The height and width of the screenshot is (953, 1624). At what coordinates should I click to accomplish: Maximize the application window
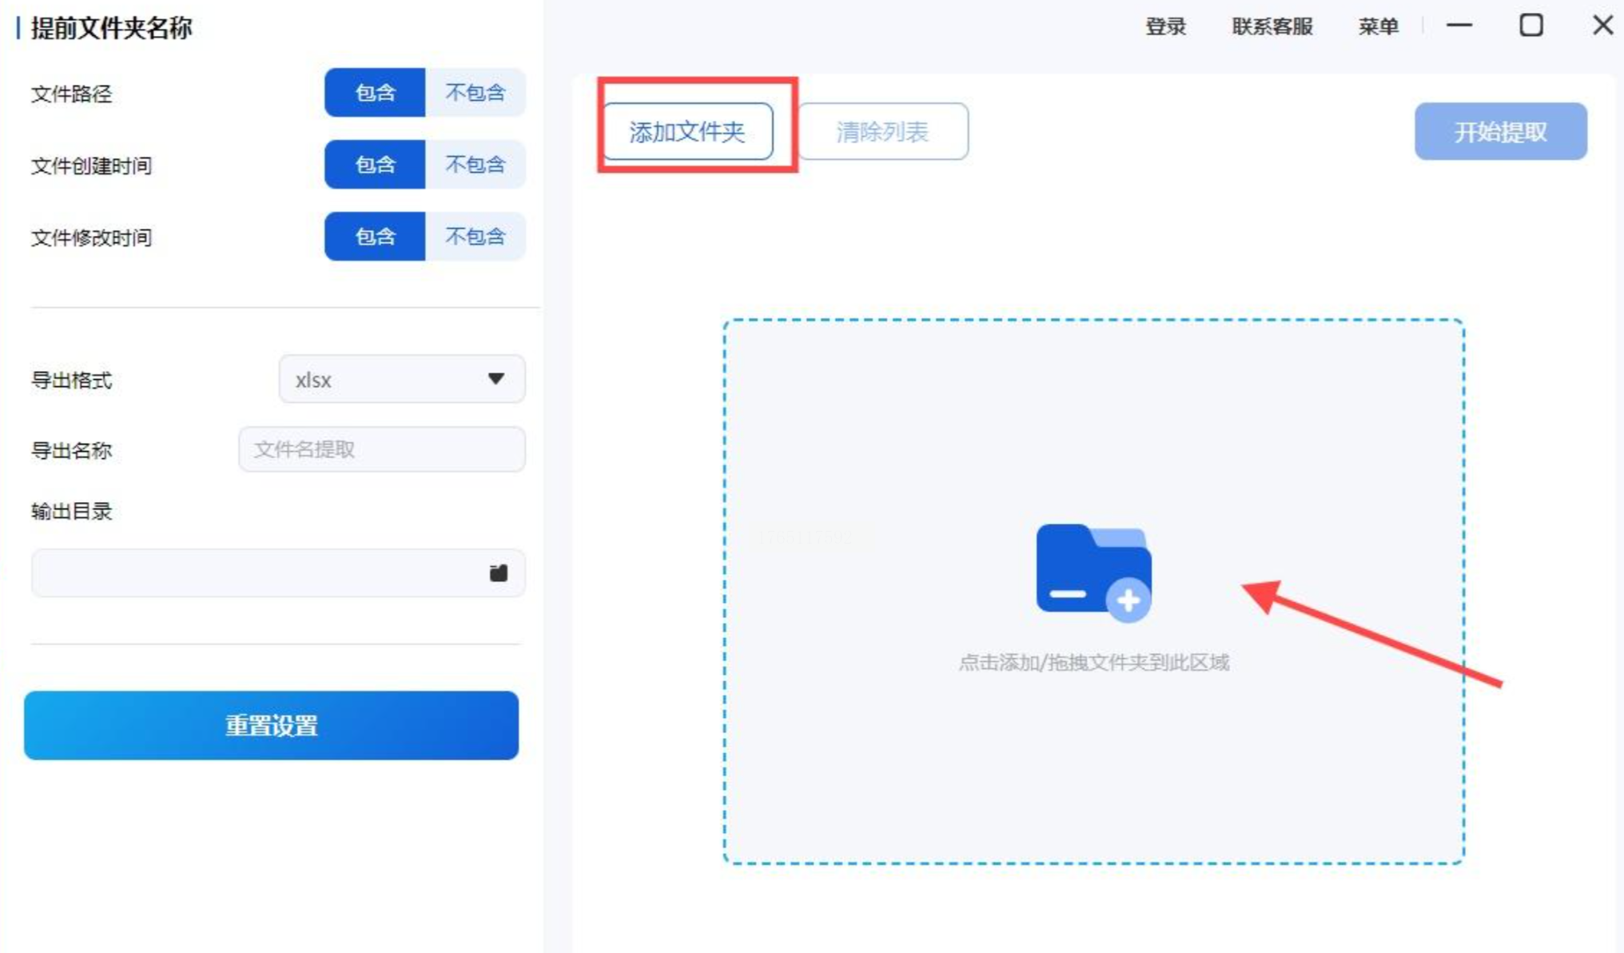1530,26
